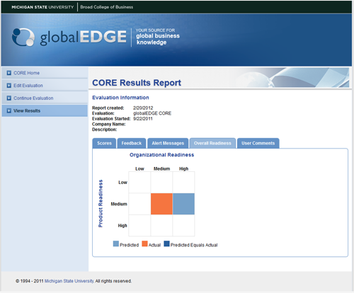Screen dimensions: 354x293
Task: Click the Company Name label
Action: pos(109,124)
